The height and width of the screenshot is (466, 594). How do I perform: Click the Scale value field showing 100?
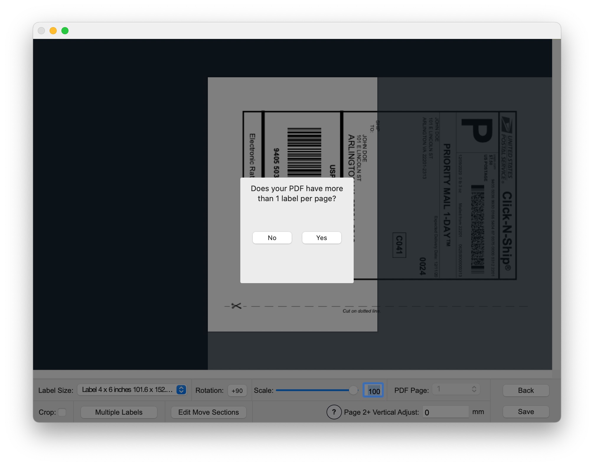(x=373, y=391)
